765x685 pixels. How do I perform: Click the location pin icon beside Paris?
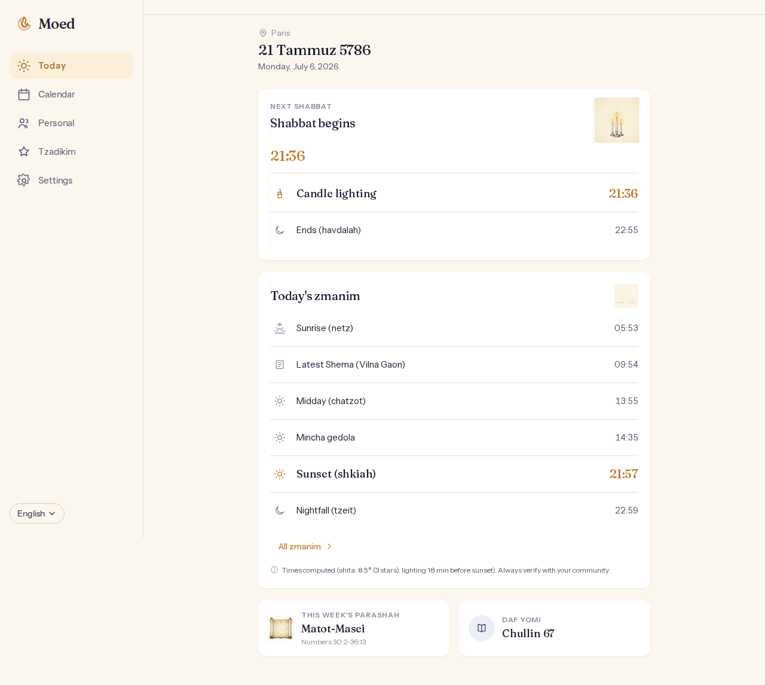tap(263, 33)
